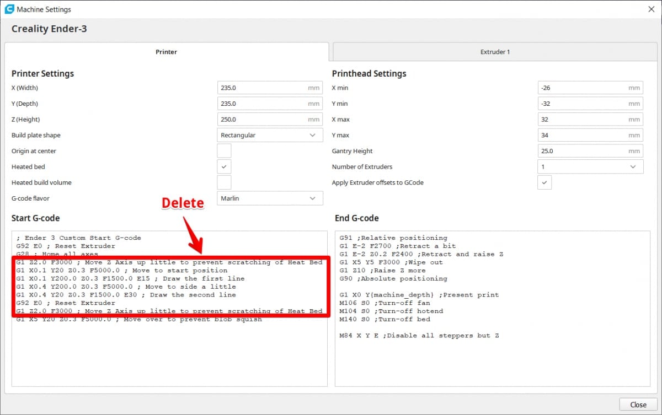662x415 pixels.
Task: Switch to the Extruder 1 tab
Action: tap(495, 52)
